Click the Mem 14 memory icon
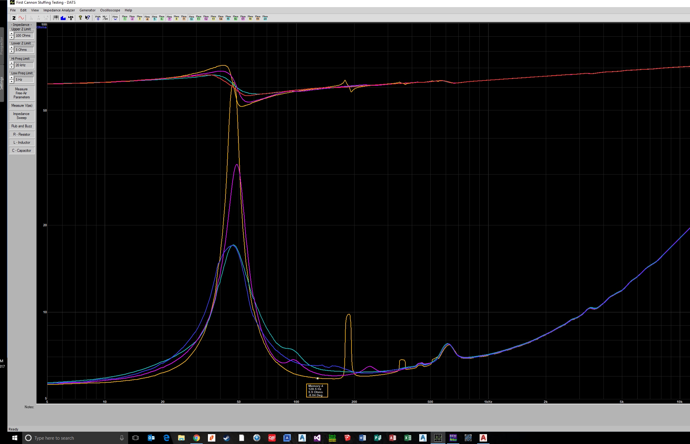This screenshot has width=690, height=444. point(221,18)
